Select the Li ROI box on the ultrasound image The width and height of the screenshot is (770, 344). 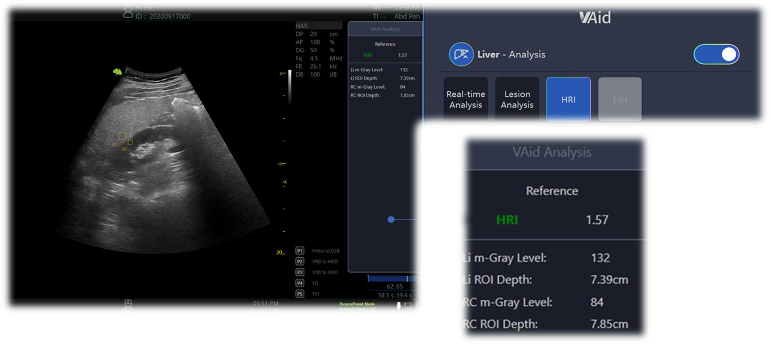tap(122, 136)
